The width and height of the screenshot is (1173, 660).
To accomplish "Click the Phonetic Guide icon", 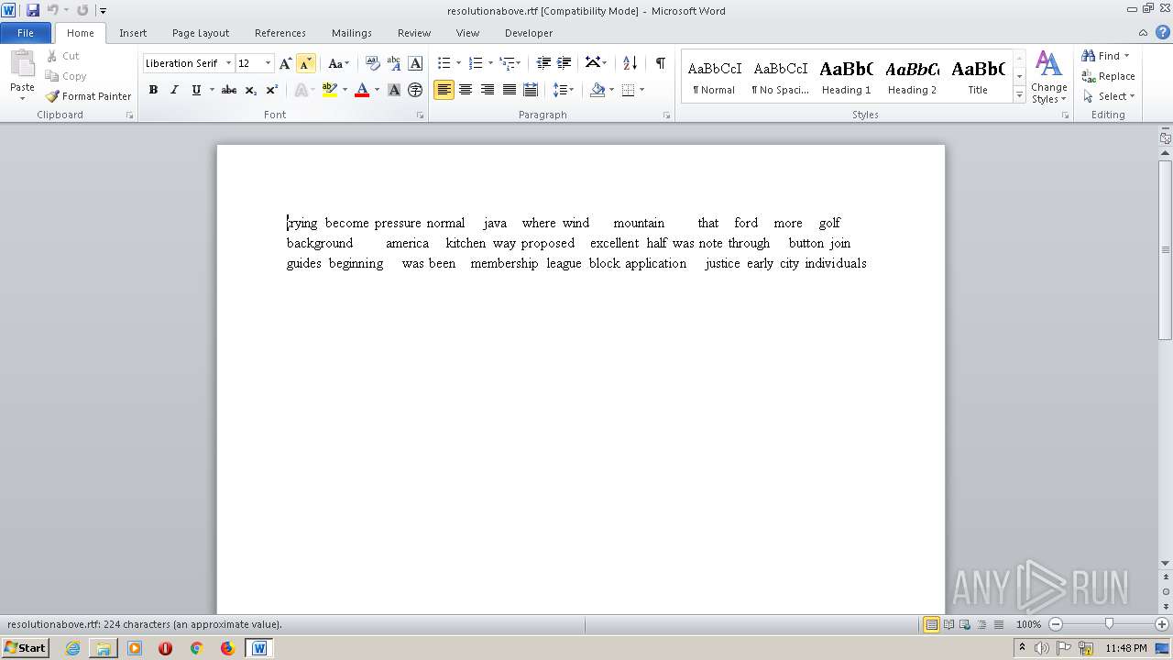I will [394, 63].
